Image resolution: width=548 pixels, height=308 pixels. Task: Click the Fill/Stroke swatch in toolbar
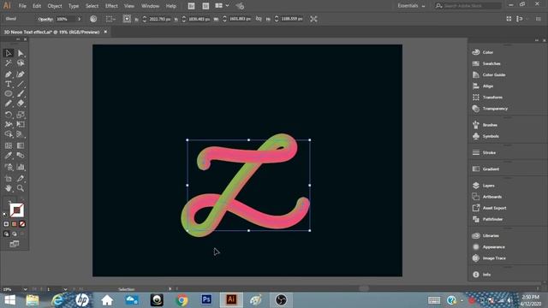tap(16, 210)
